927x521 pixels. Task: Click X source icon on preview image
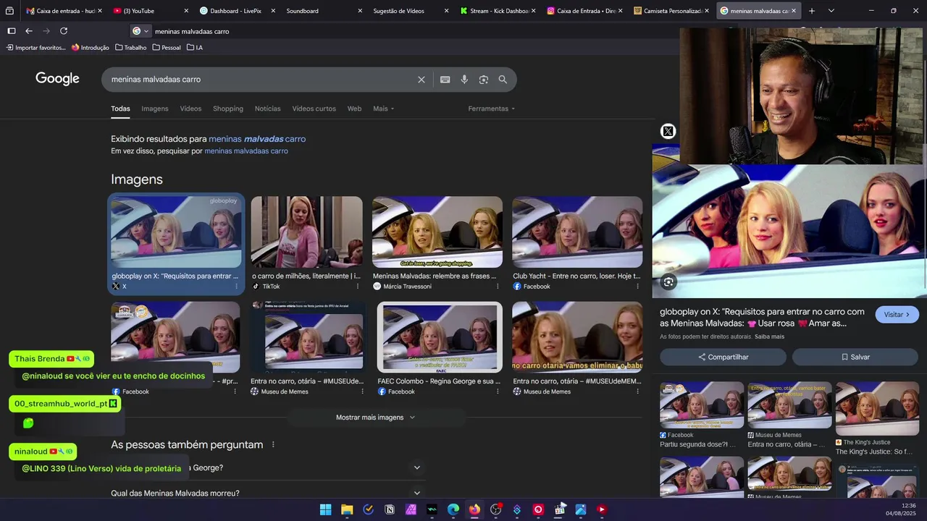coord(668,131)
